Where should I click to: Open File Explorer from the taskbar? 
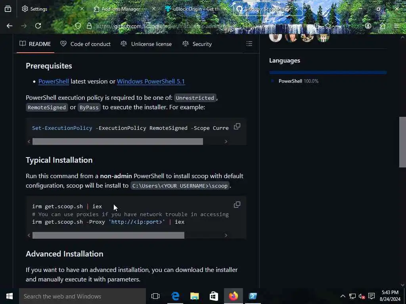pyautogui.click(x=194, y=296)
